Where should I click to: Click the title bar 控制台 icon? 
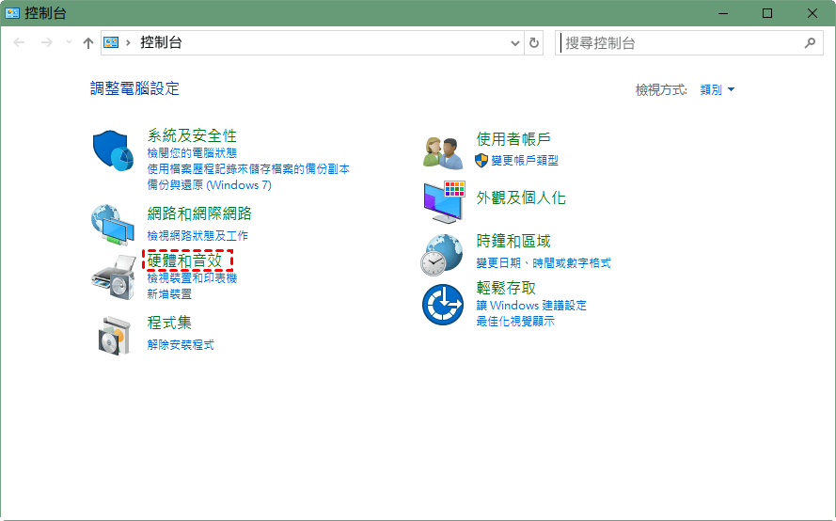(12, 13)
